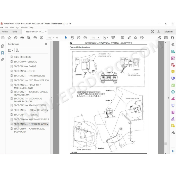Close the Bookmarks panel

46,44
